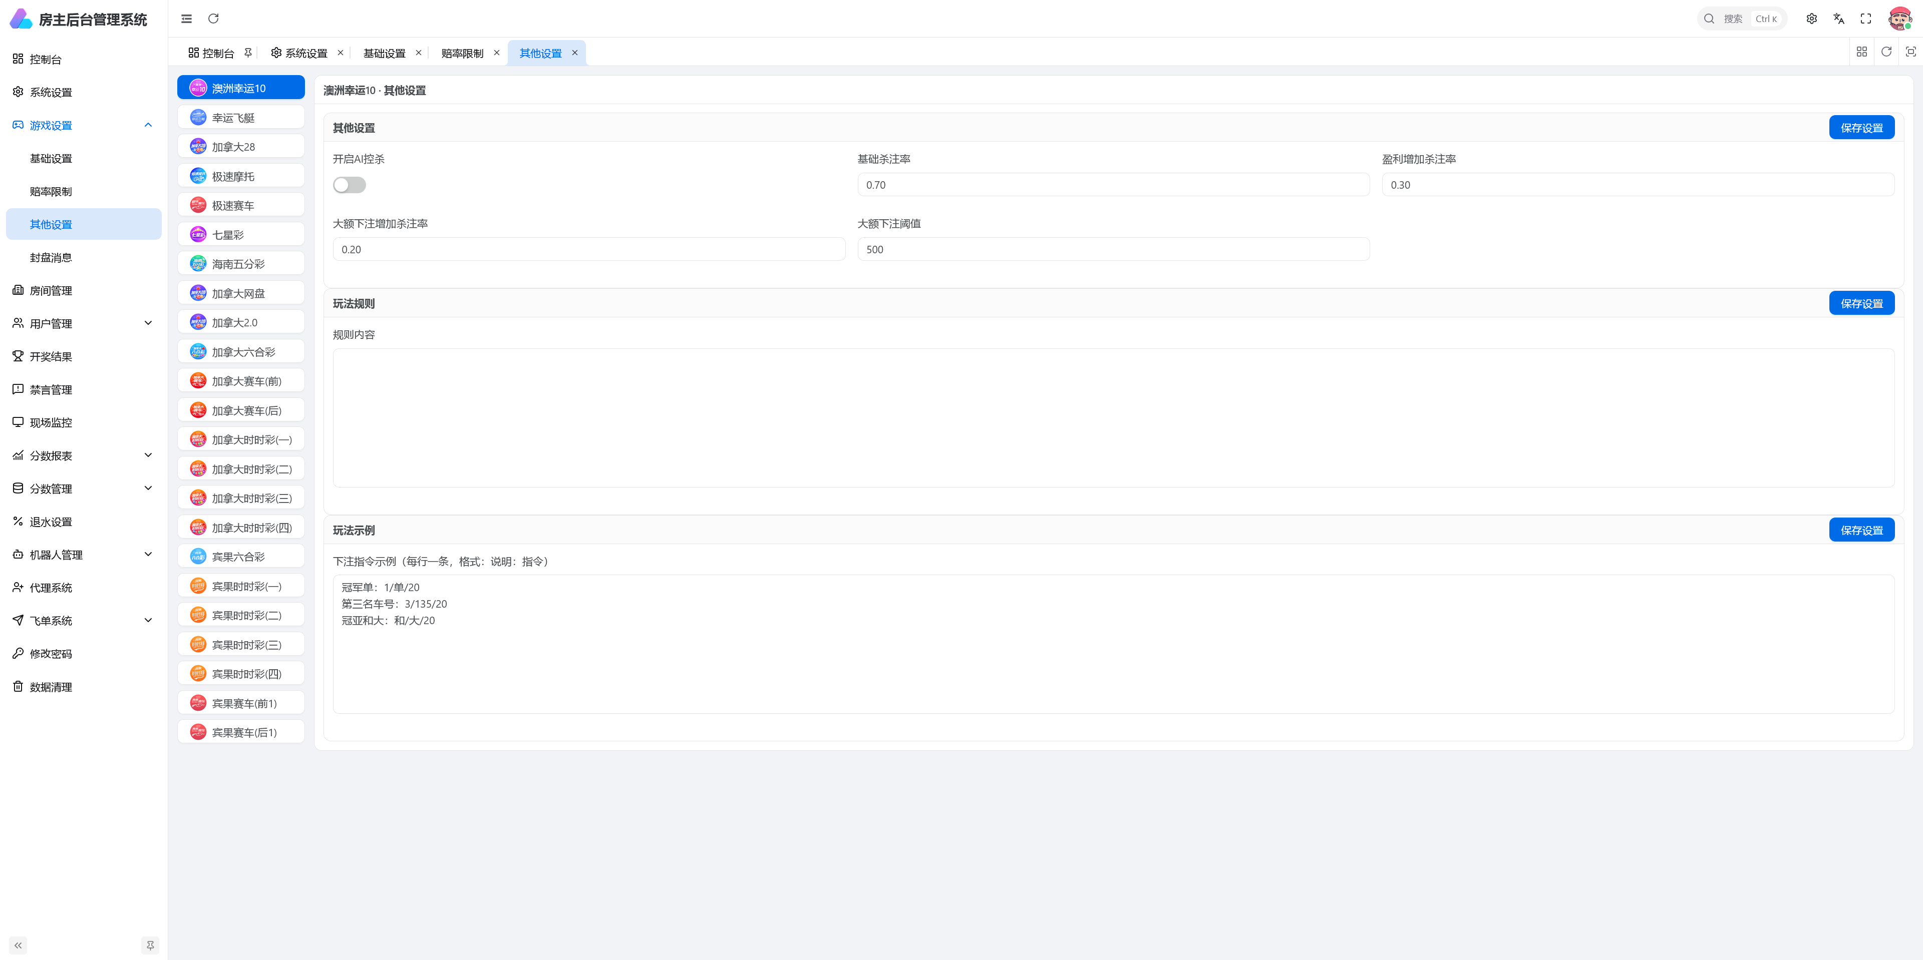The width and height of the screenshot is (1923, 960).
Task: Collapse the 游戏设置 menu
Action: coord(84,125)
